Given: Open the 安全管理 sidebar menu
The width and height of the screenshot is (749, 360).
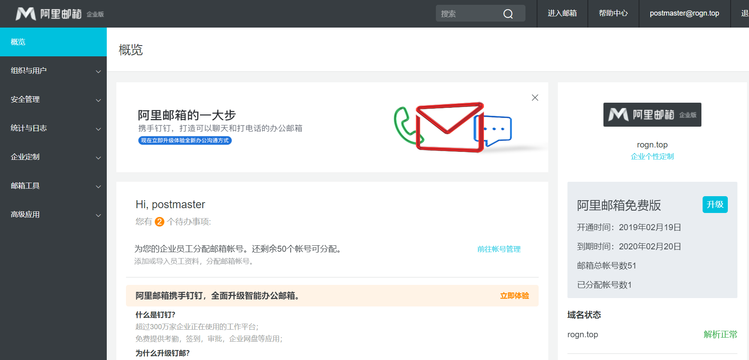Looking at the screenshot, I should (x=53, y=99).
